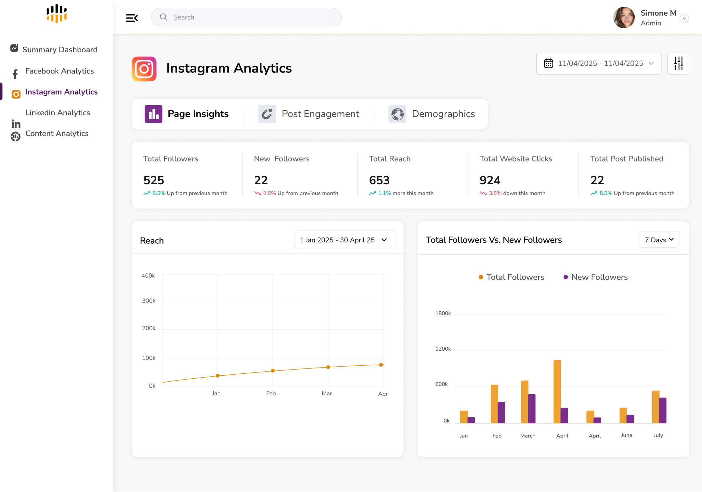Screen dimensions: 702x492
Task: Toggle the Total Followers legend item
Action: pos(511,277)
